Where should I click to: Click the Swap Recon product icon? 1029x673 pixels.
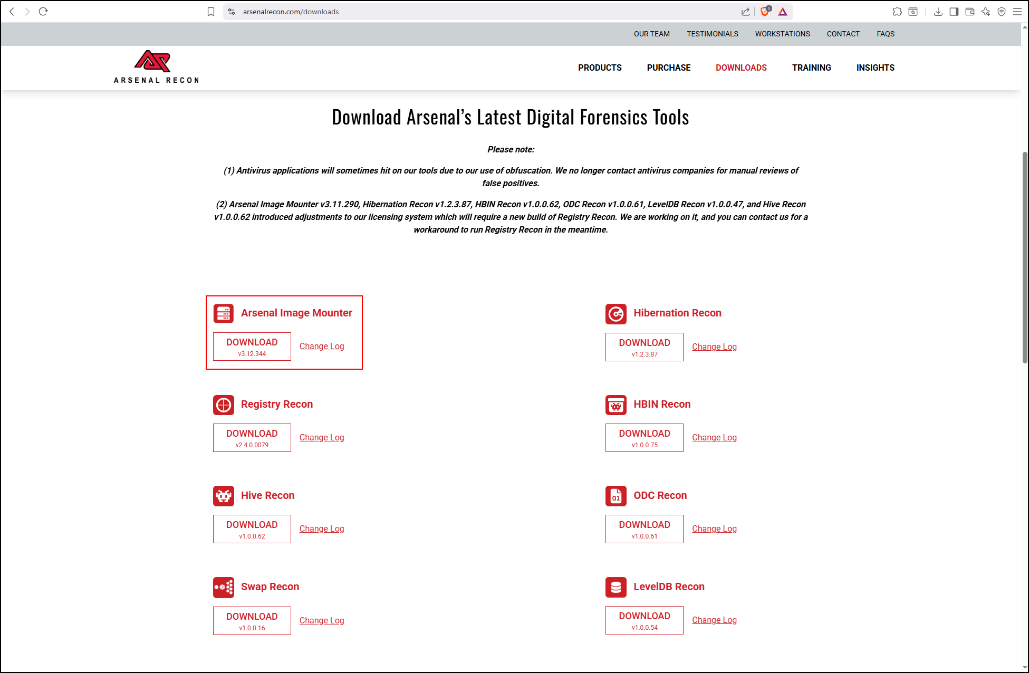click(224, 587)
